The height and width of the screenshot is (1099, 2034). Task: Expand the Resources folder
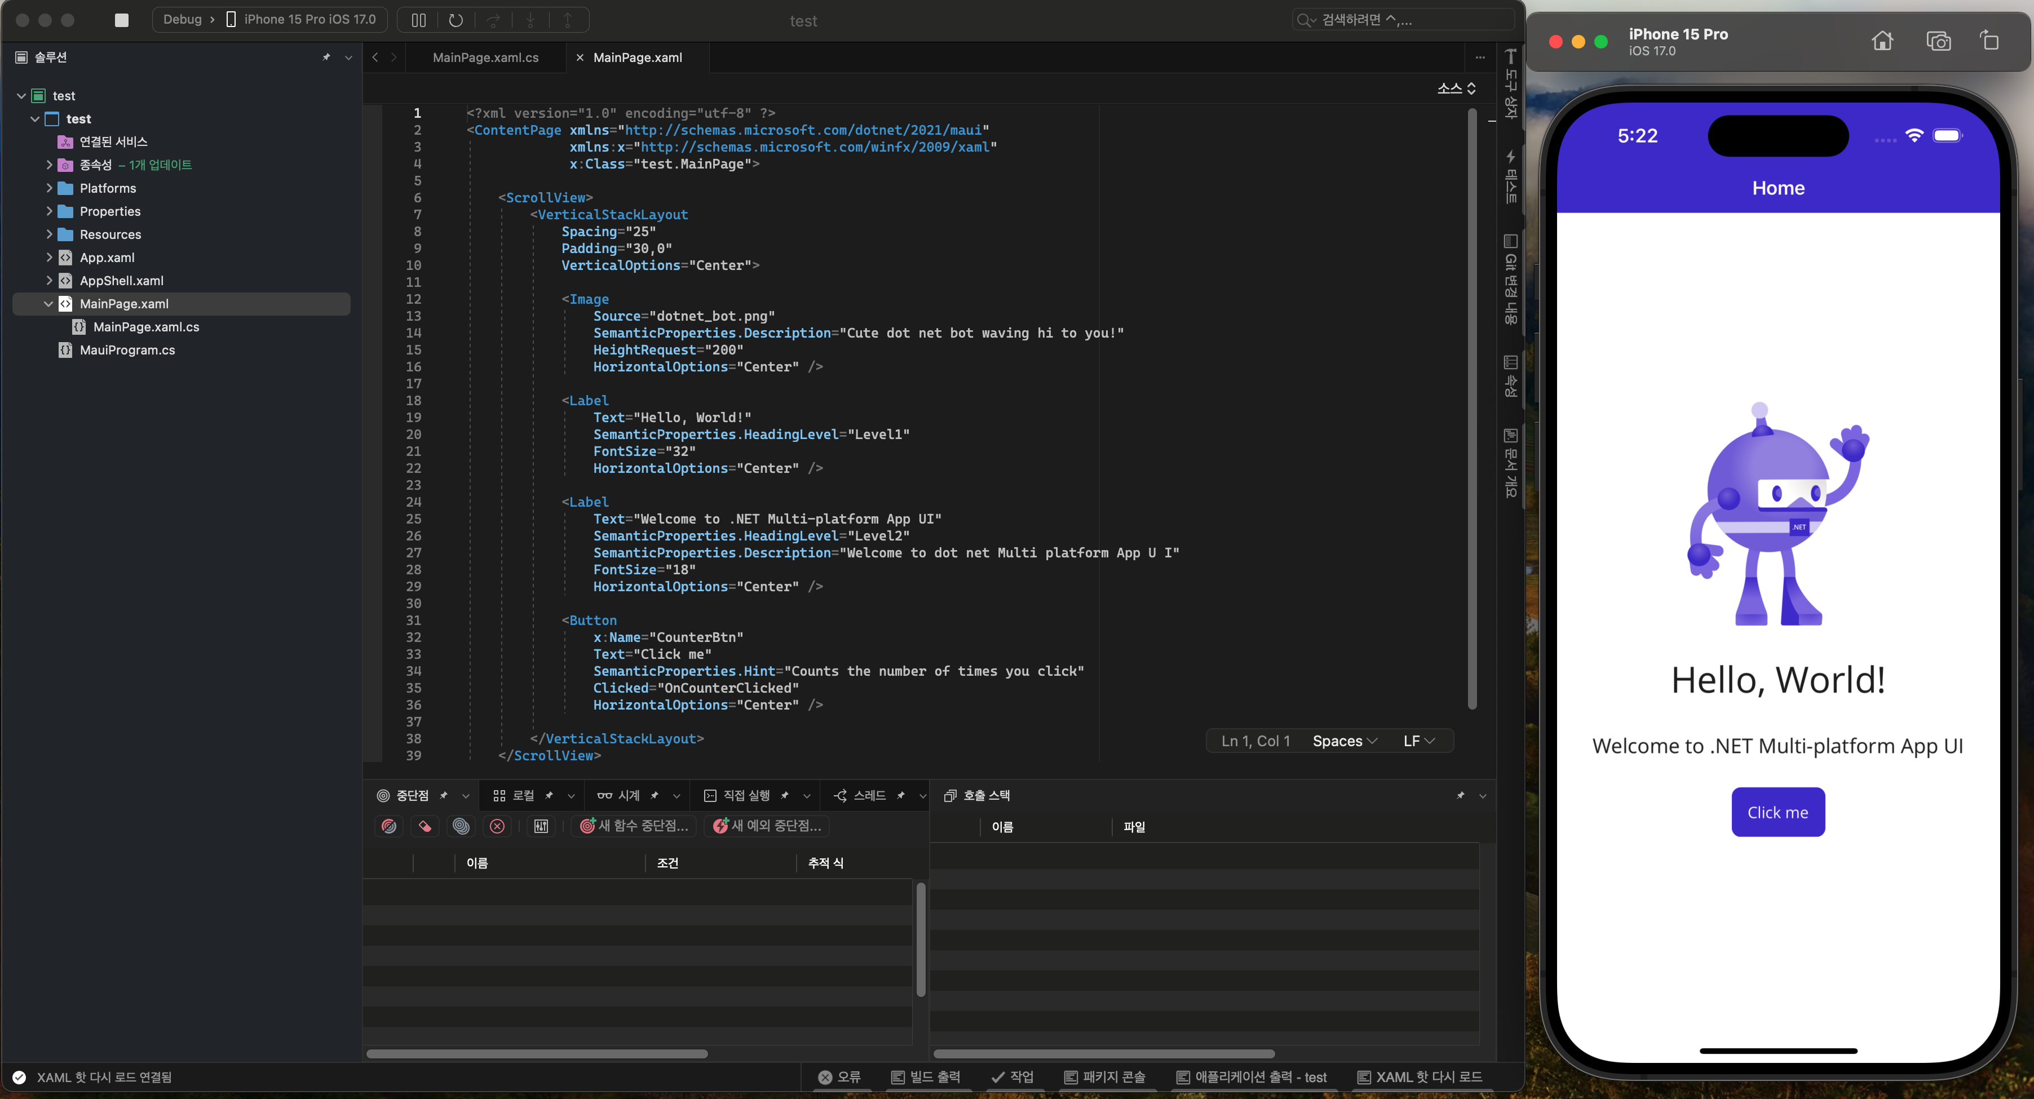tap(49, 234)
